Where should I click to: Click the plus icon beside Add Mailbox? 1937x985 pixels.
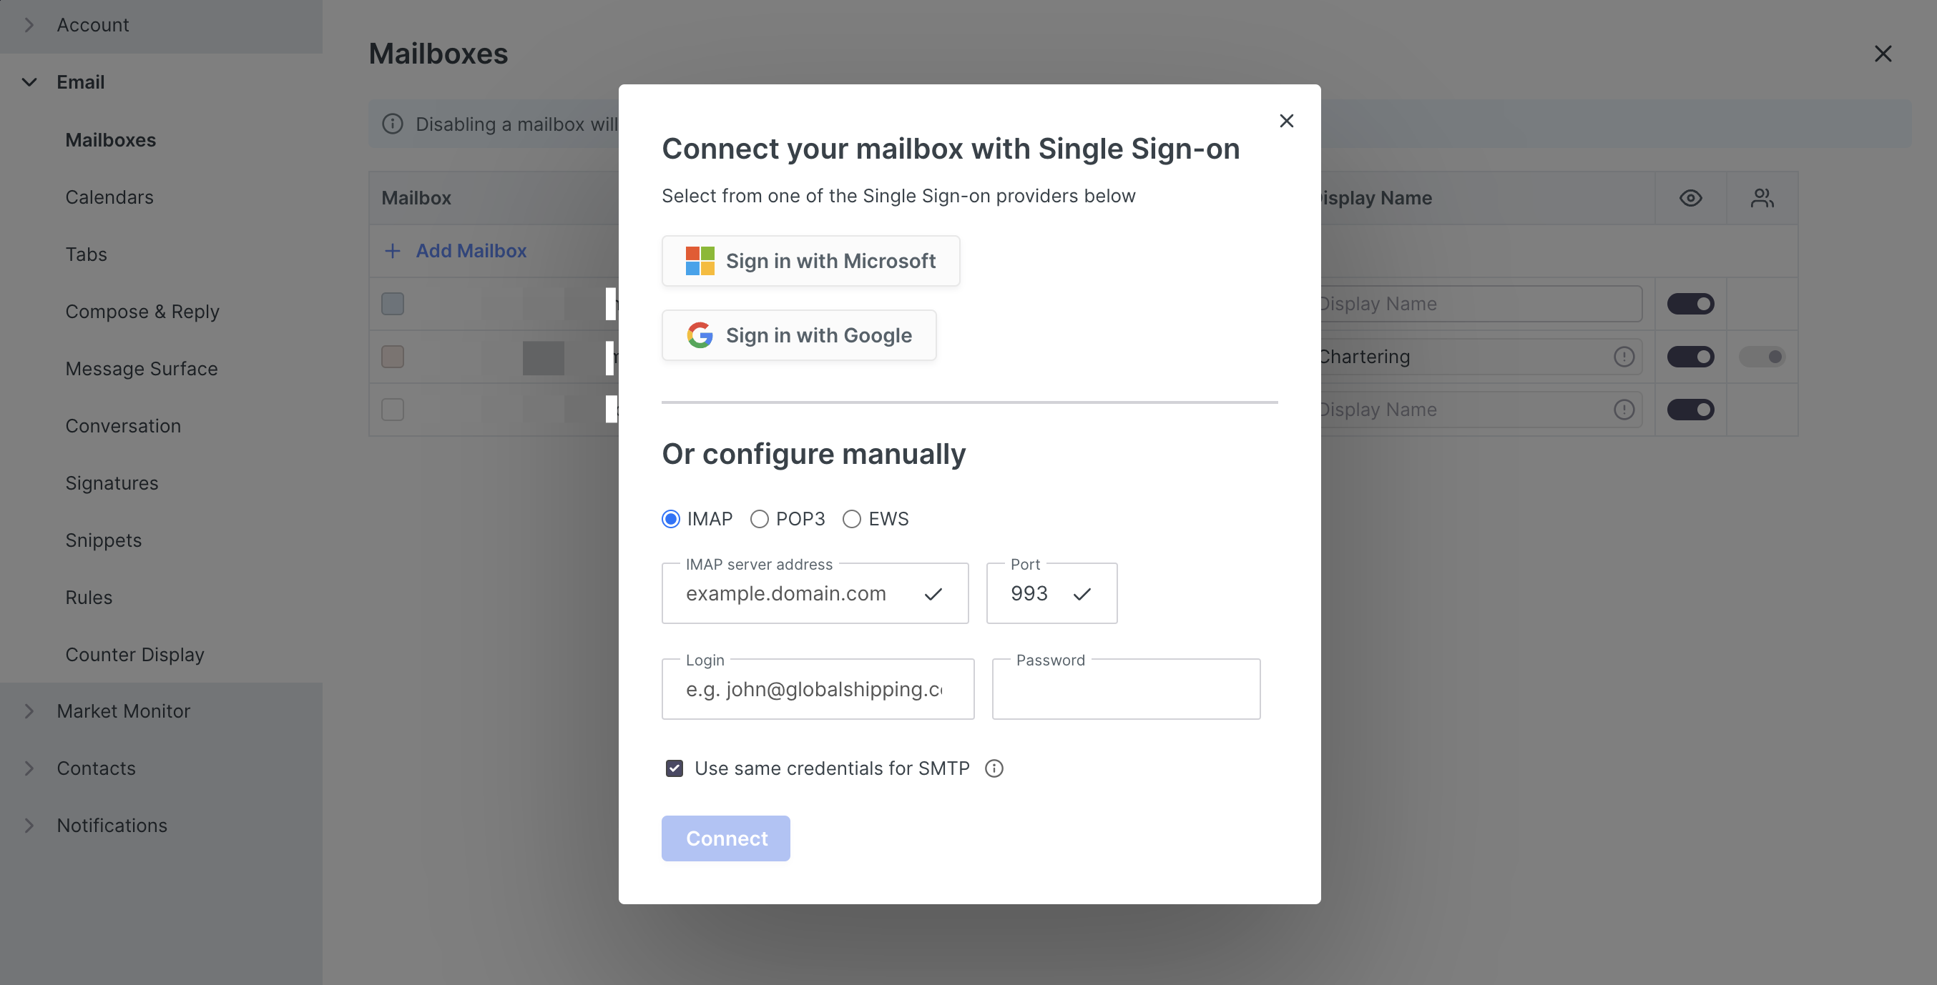pyautogui.click(x=393, y=251)
